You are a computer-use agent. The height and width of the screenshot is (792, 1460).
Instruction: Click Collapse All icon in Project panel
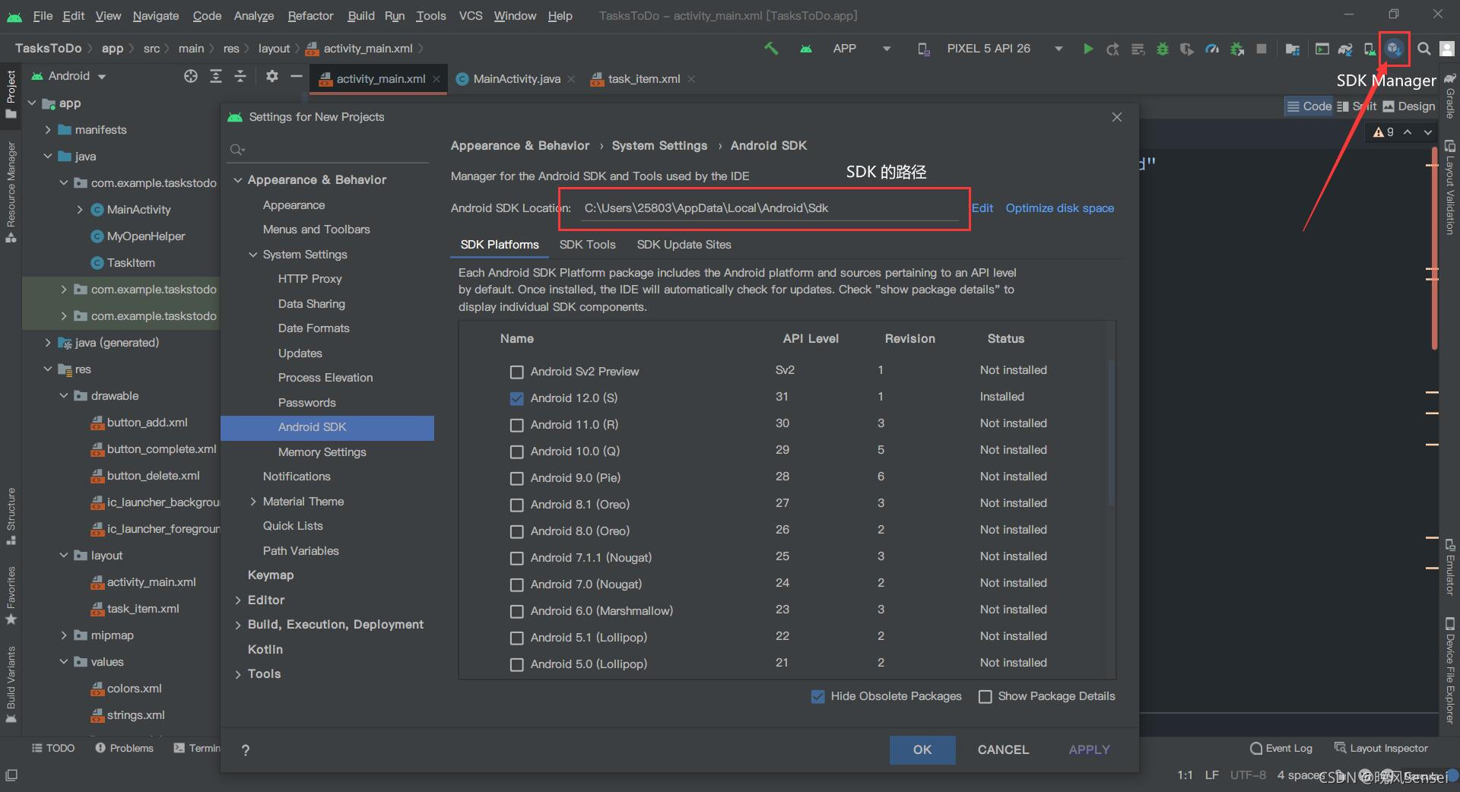coord(240,76)
